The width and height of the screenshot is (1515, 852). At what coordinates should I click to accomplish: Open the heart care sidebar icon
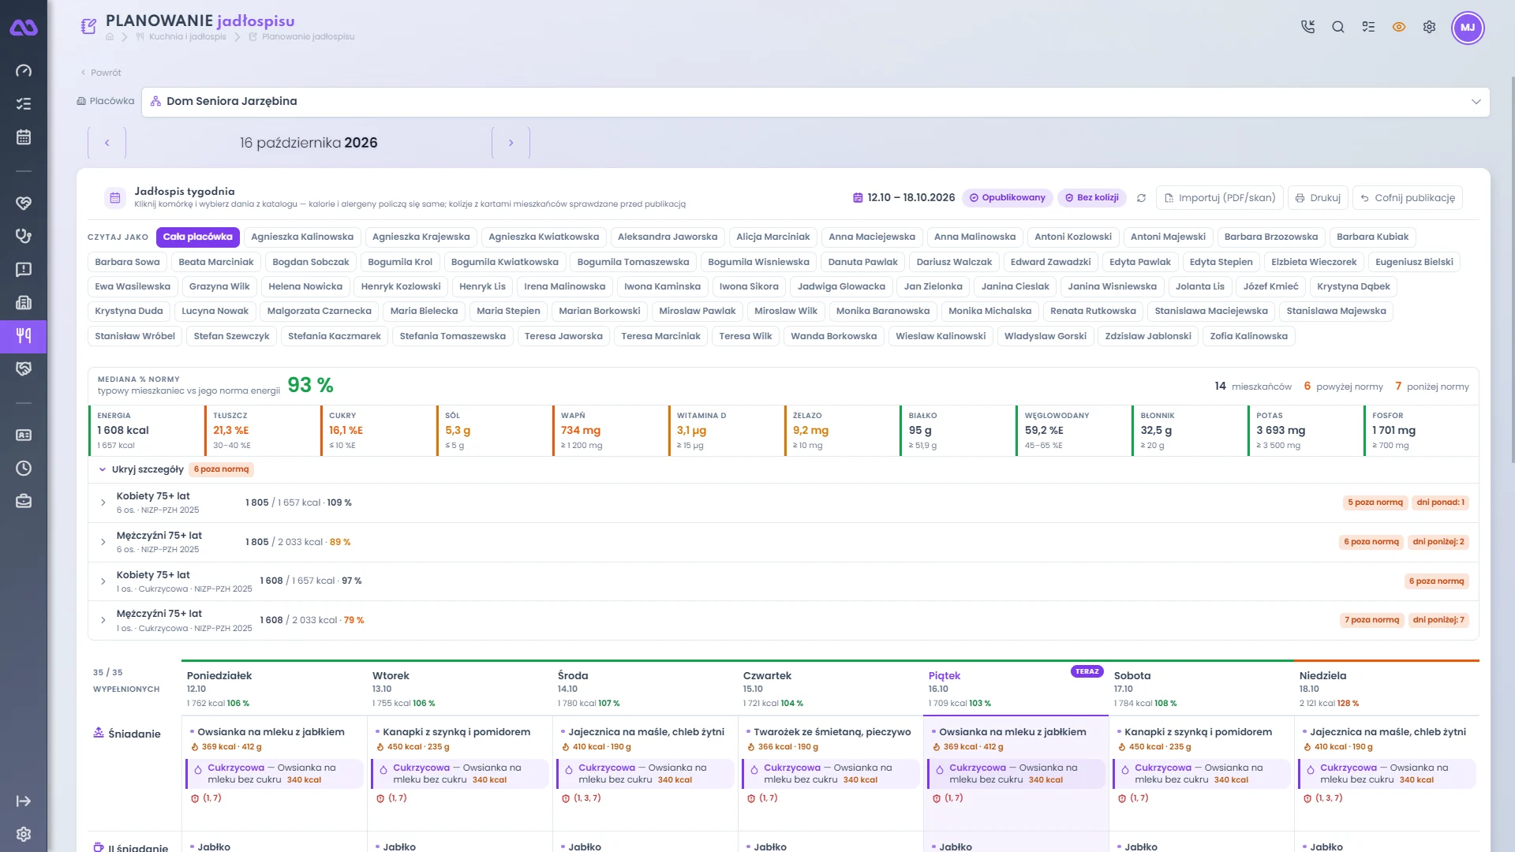point(24,204)
